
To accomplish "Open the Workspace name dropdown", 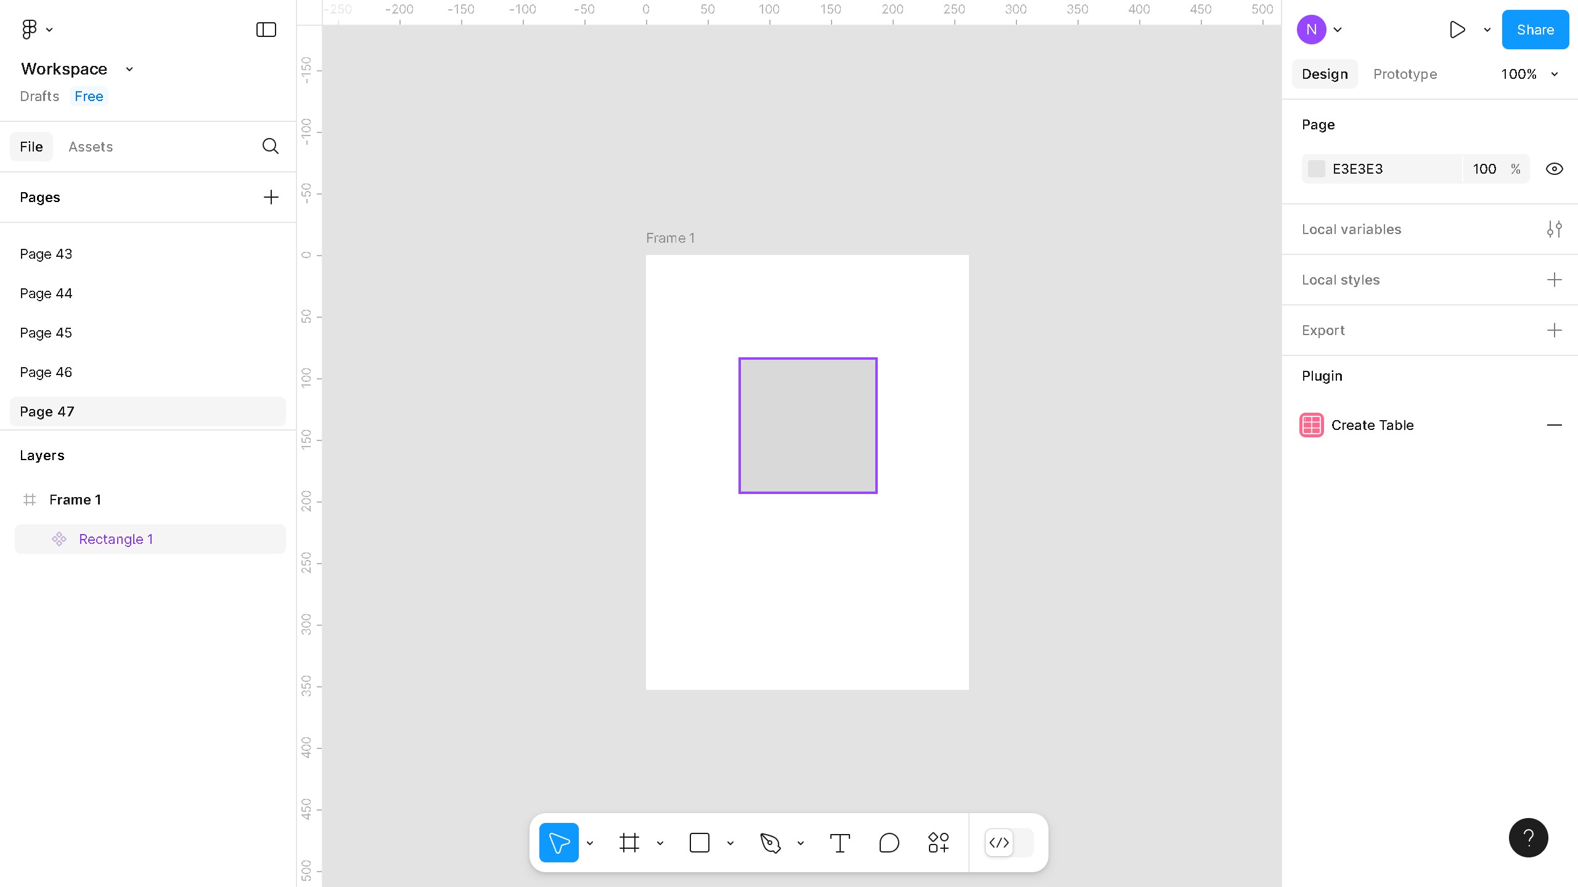I will 129,69.
